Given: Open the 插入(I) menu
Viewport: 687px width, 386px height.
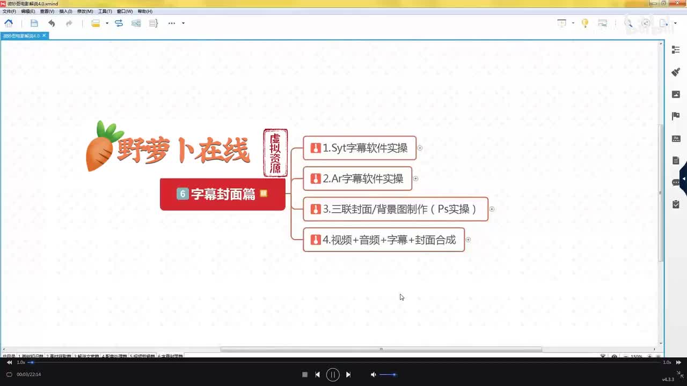Looking at the screenshot, I should coord(65,11).
